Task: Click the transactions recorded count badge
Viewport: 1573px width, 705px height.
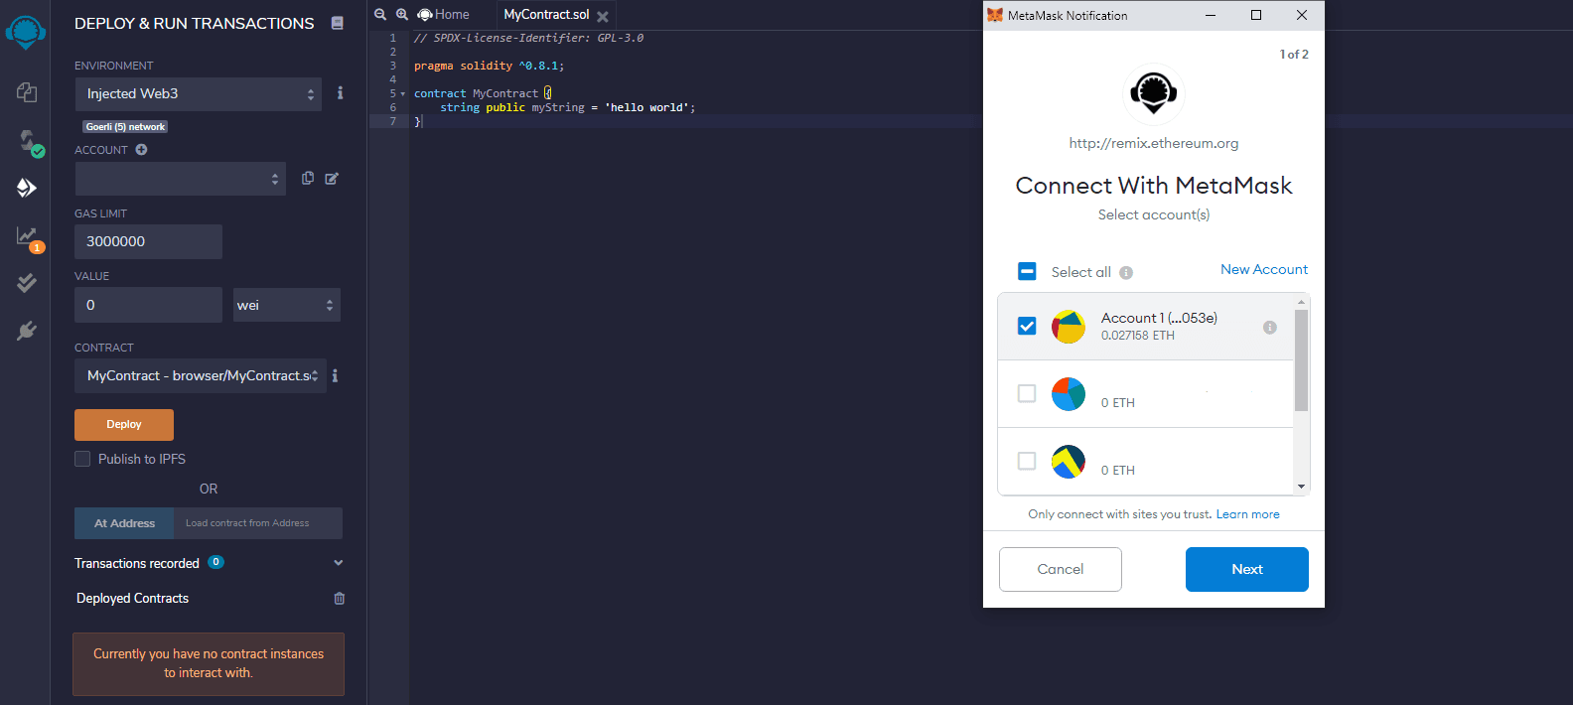Action: click(x=215, y=562)
